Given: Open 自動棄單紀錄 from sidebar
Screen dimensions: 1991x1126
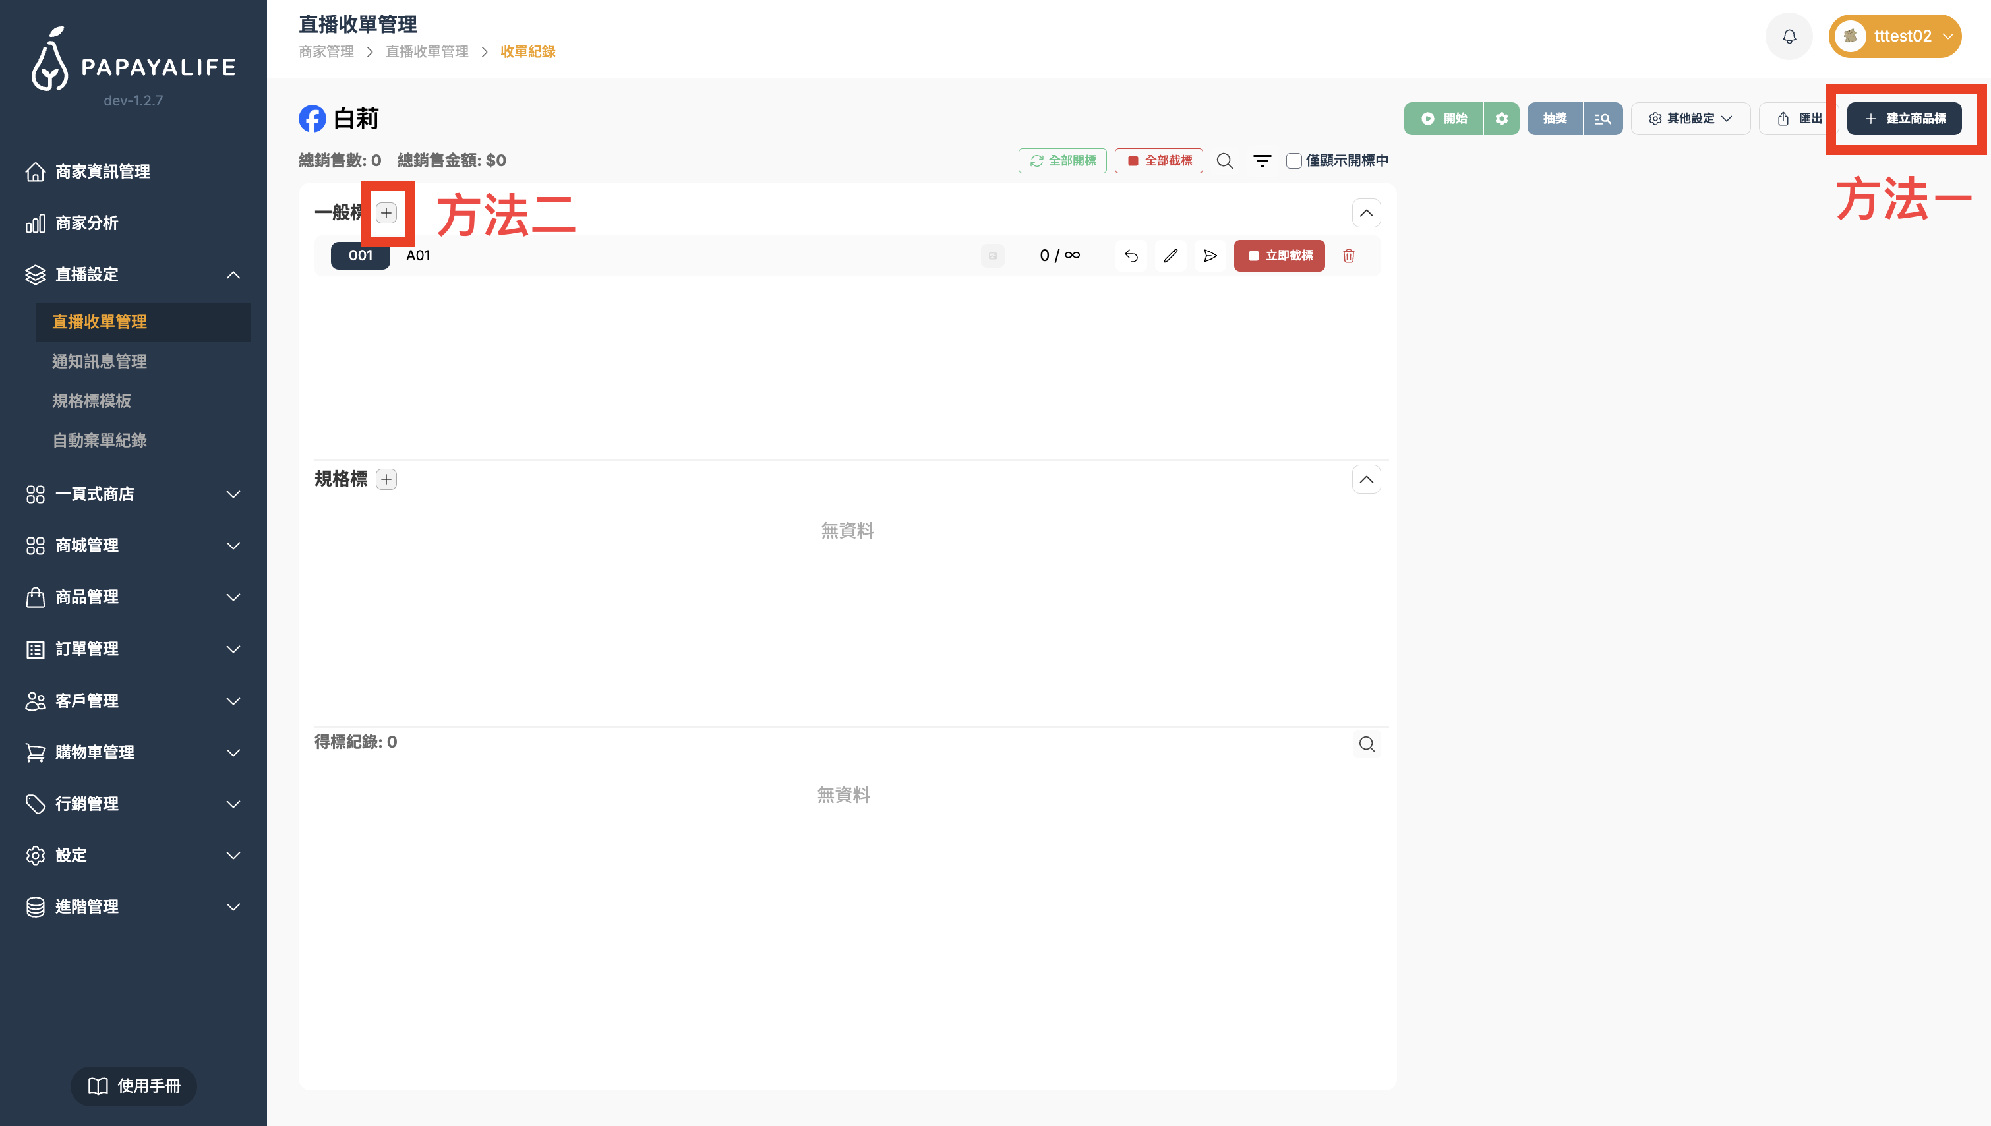Looking at the screenshot, I should pyautogui.click(x=100, y=440).
